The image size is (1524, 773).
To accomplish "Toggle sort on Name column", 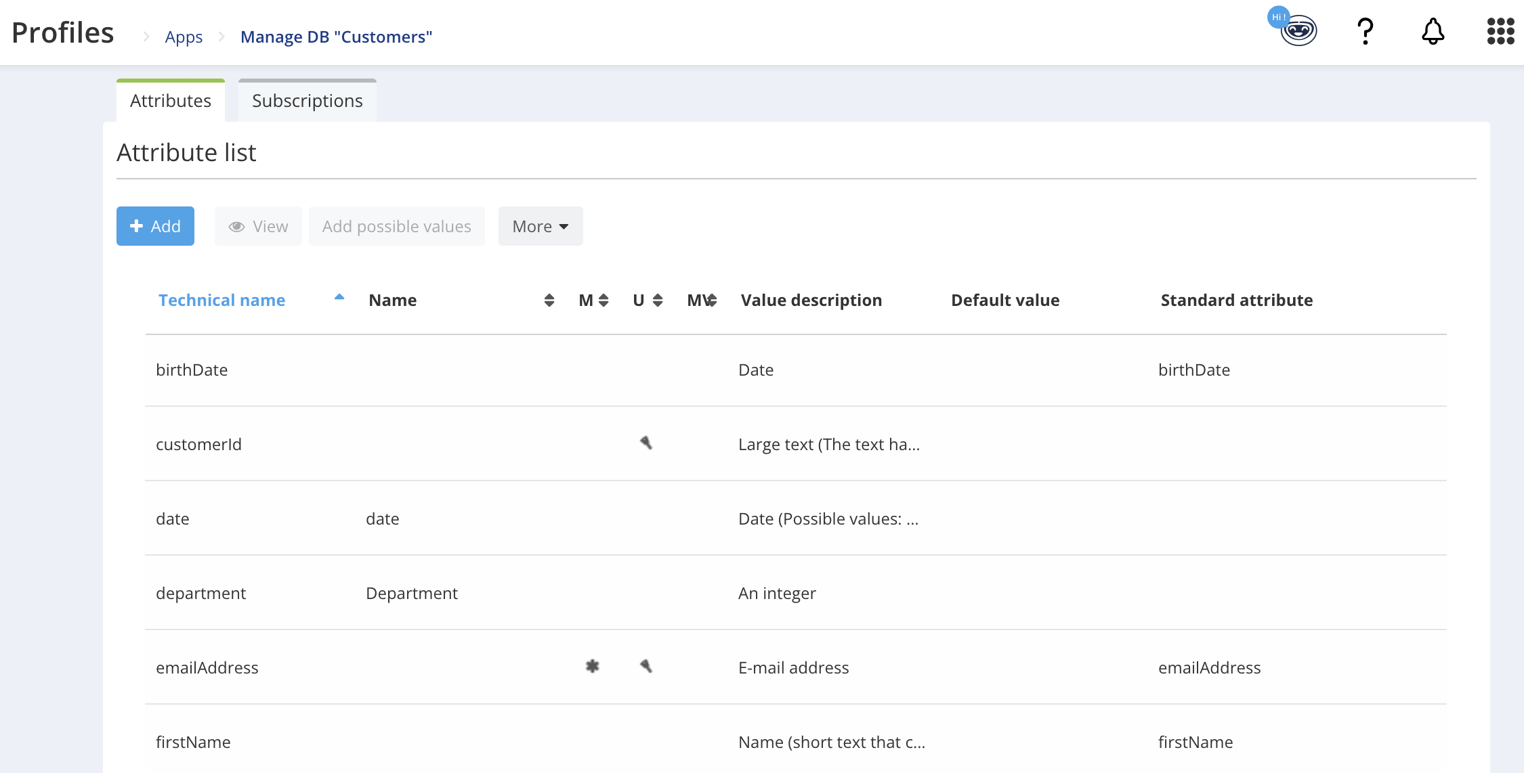I will point(549,301).
